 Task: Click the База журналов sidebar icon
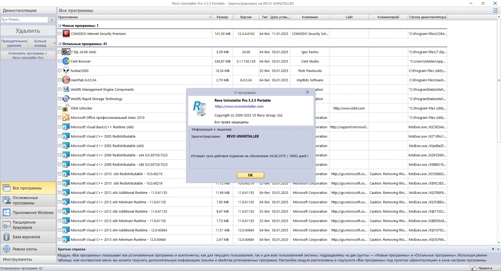(x=6, y=237)
